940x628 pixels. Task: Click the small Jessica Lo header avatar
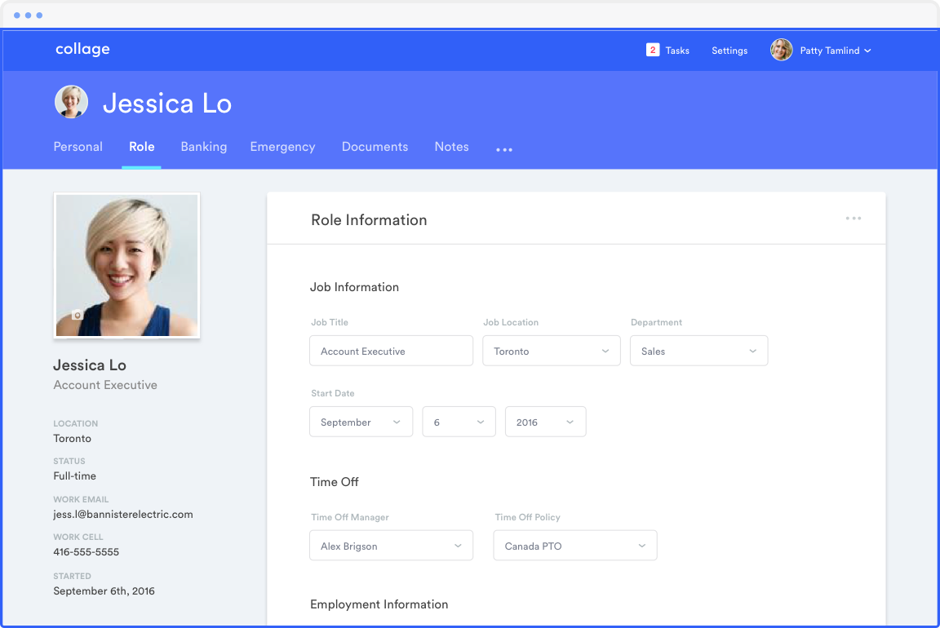click(71, 103)
